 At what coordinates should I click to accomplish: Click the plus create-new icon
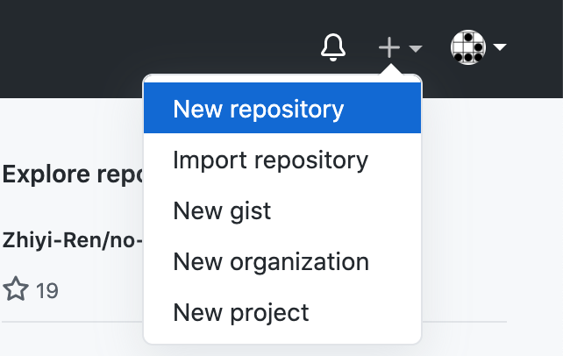(389, 47)
